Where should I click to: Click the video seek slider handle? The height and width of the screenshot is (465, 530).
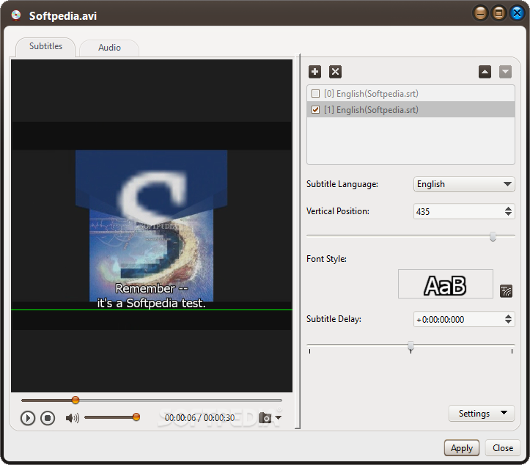click(76, 400)
